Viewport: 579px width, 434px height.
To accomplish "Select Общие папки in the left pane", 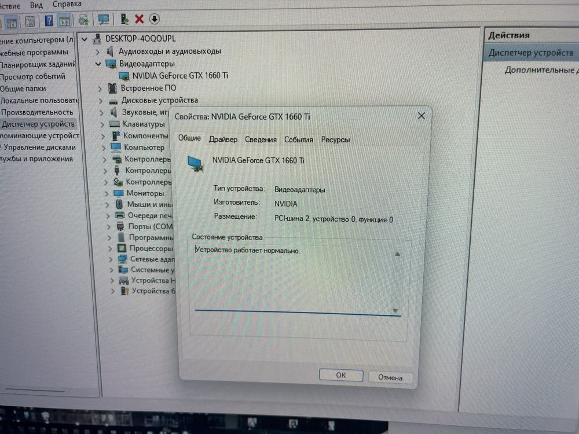I will (23, 89).
